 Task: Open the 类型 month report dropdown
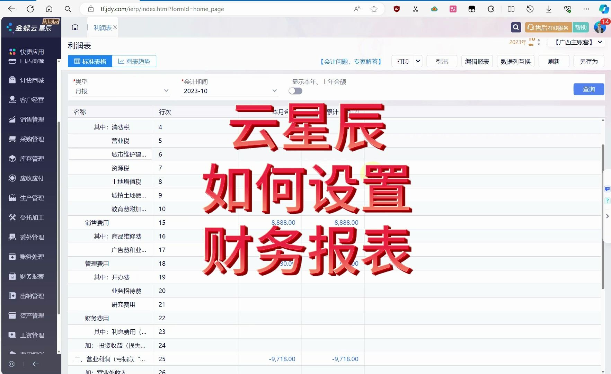[x=121, y=91]
